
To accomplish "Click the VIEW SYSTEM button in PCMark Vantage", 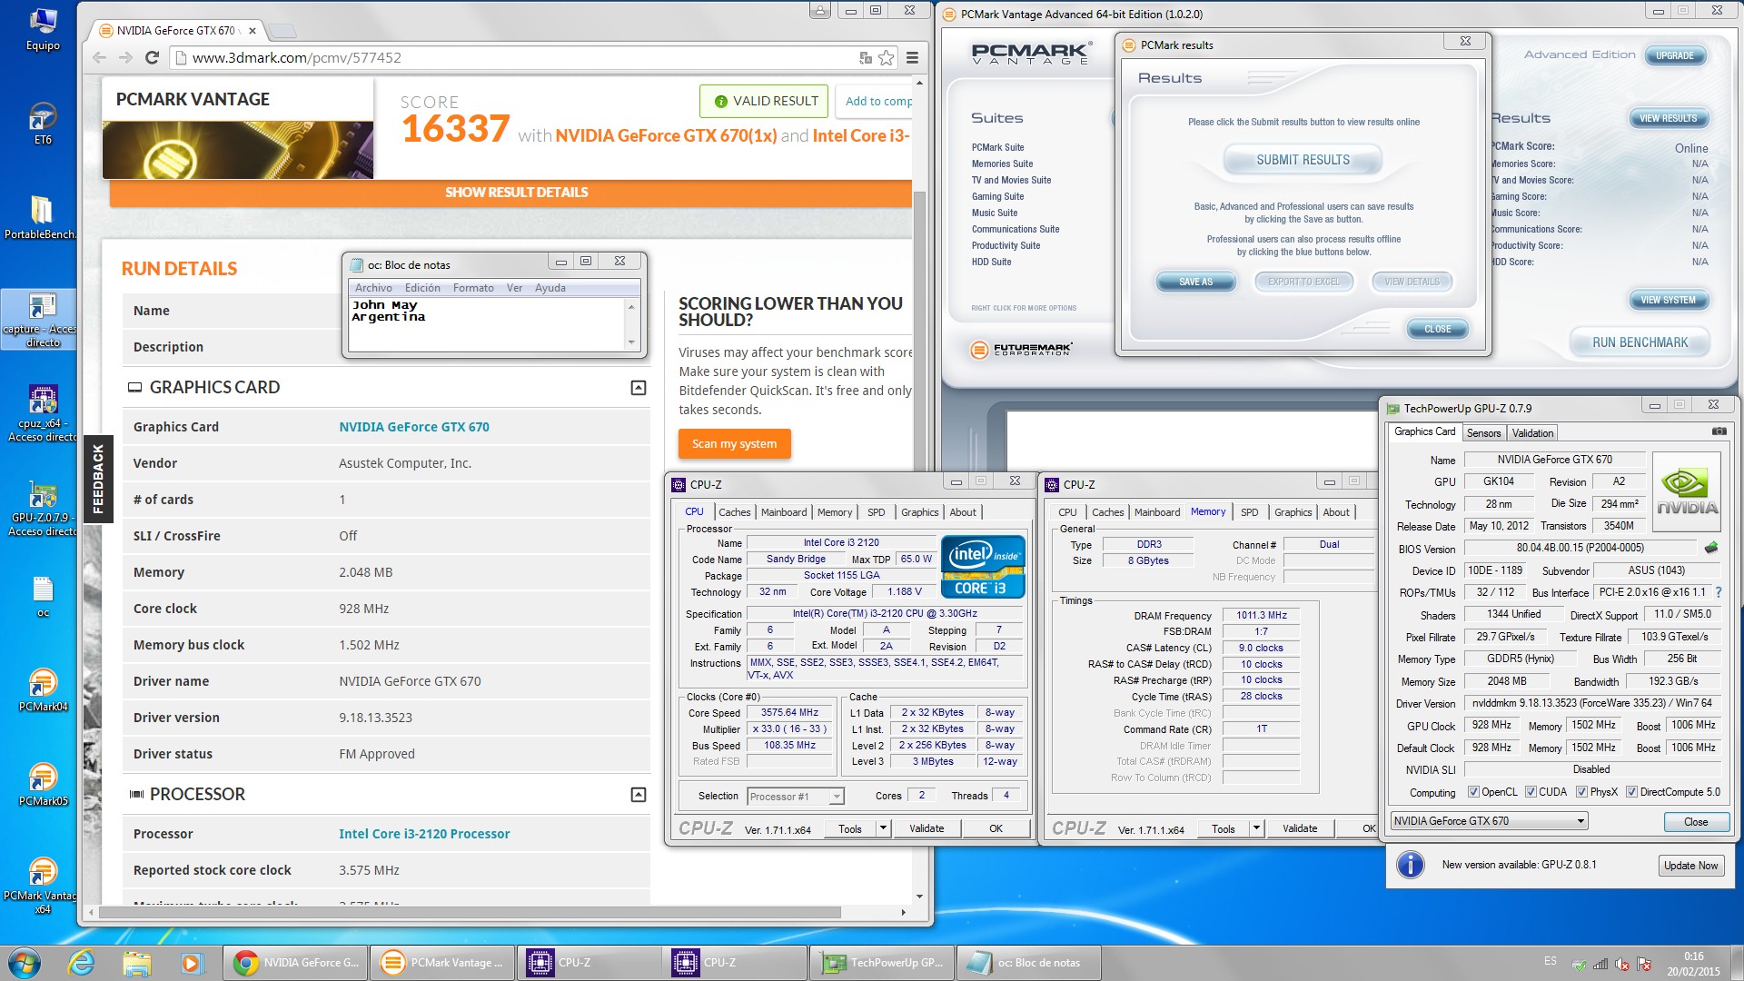I will click(1668, 300).
